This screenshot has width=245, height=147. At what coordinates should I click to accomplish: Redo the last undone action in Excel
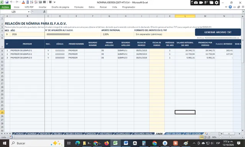pyautogui.click(x=17, y=2)
